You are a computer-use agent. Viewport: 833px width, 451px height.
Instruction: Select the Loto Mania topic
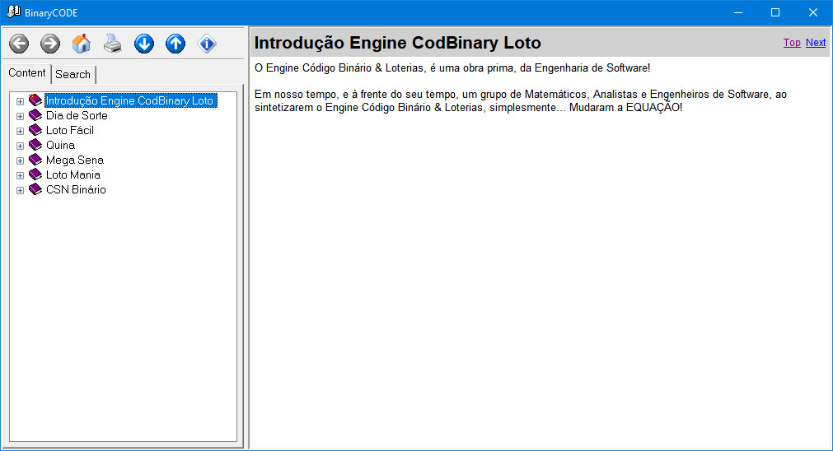73,174
